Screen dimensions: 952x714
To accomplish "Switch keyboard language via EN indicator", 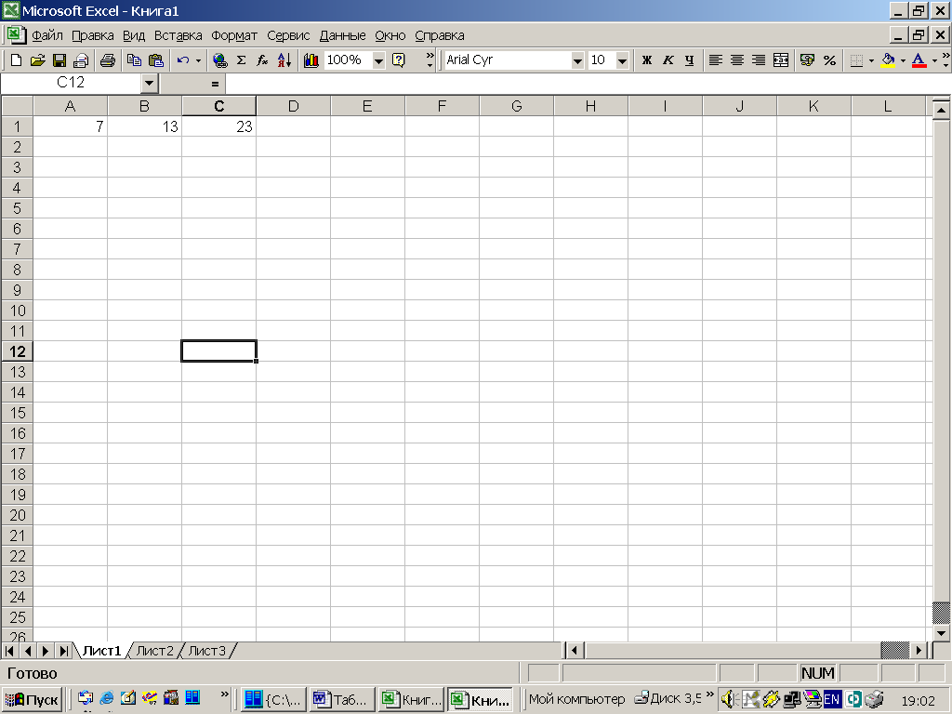I will (832, 699).
